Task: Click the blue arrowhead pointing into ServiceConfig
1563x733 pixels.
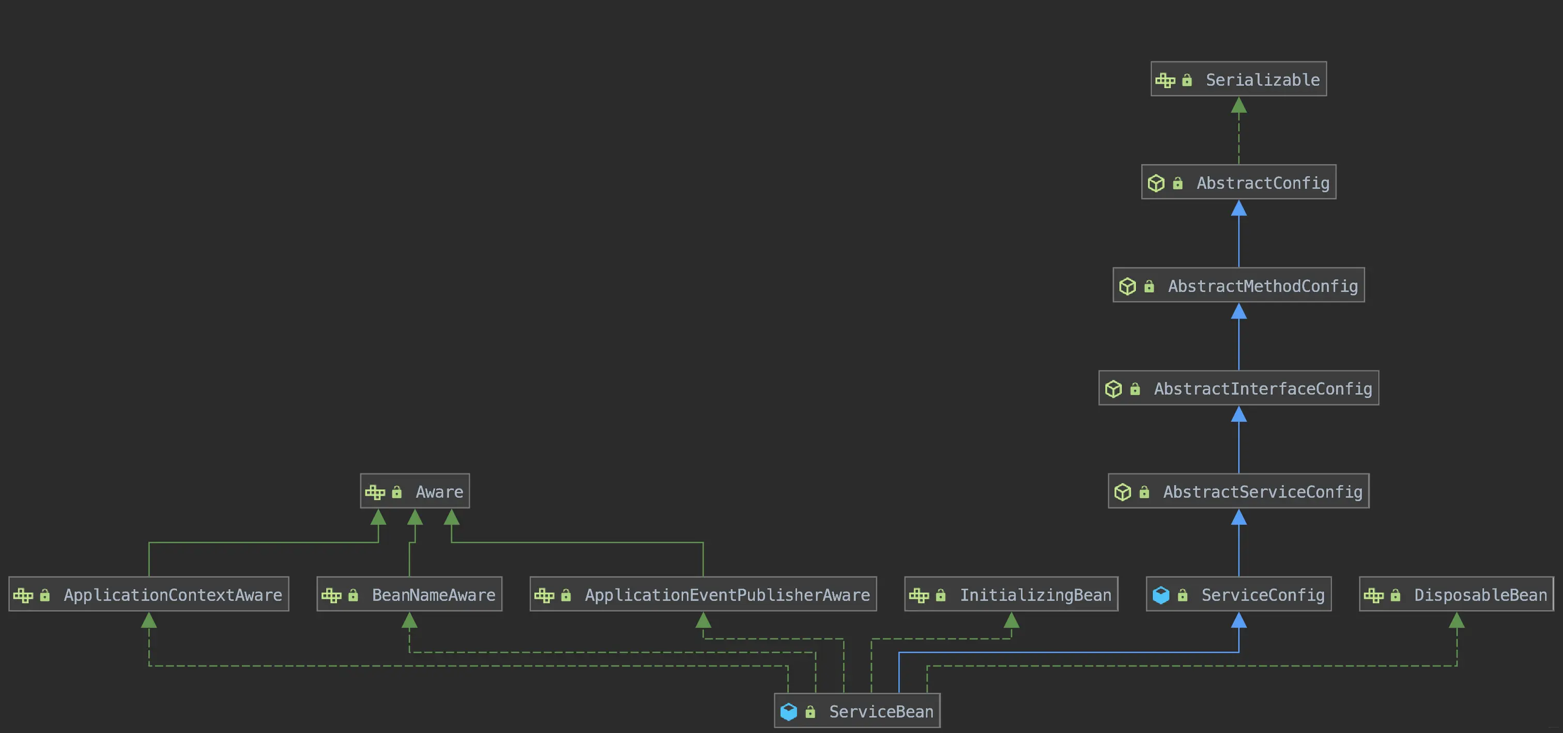Action: click(x=1238, y=620)
